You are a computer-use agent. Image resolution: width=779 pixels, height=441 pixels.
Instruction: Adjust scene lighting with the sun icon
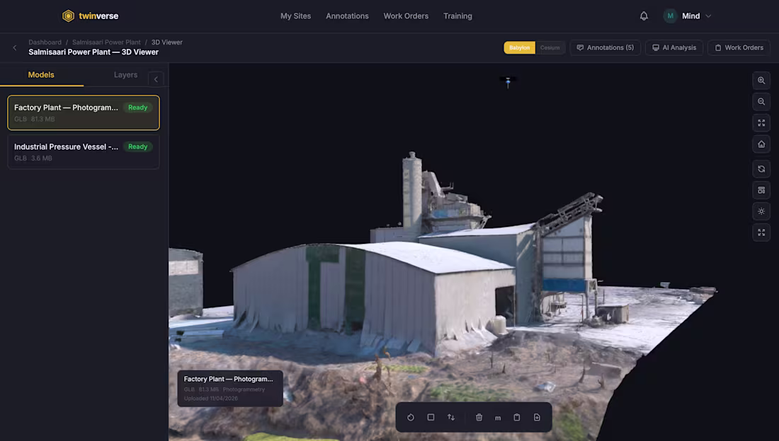tap(761, 211)
